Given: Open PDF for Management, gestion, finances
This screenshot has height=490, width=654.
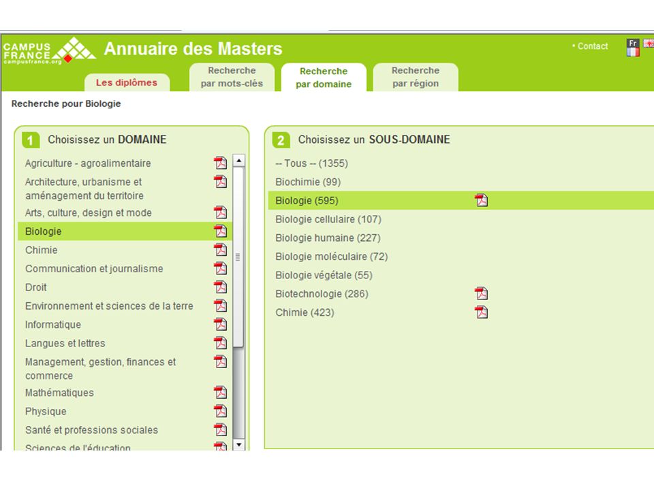Looking at the screenshot, I should [220, 361].
